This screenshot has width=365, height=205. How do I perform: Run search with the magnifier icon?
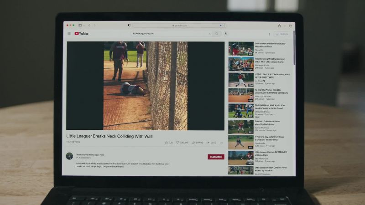tap(217, 34)
